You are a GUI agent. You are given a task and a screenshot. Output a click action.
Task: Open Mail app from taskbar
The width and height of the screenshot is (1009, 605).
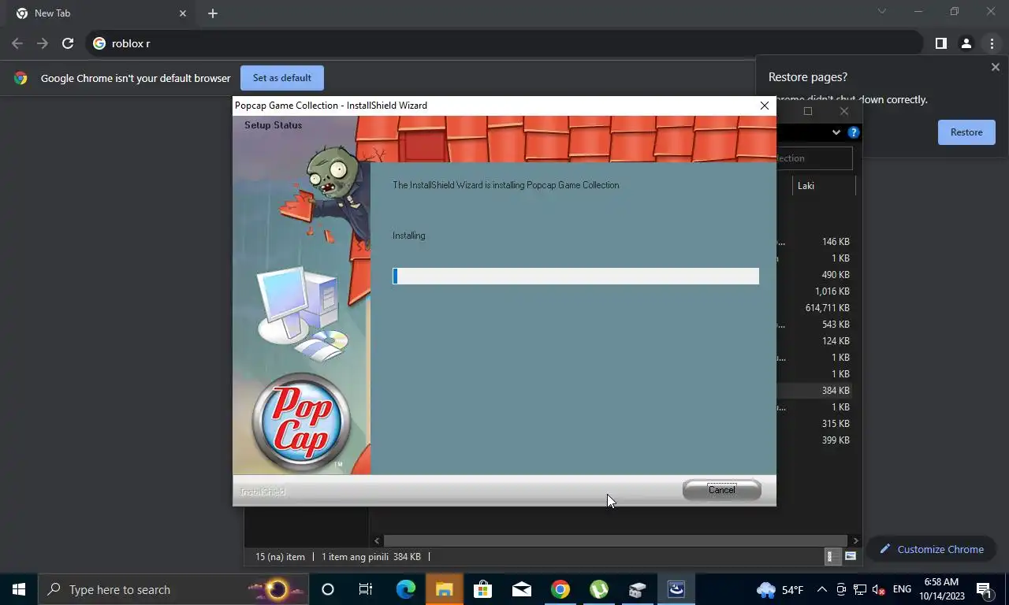click(521, 589)
